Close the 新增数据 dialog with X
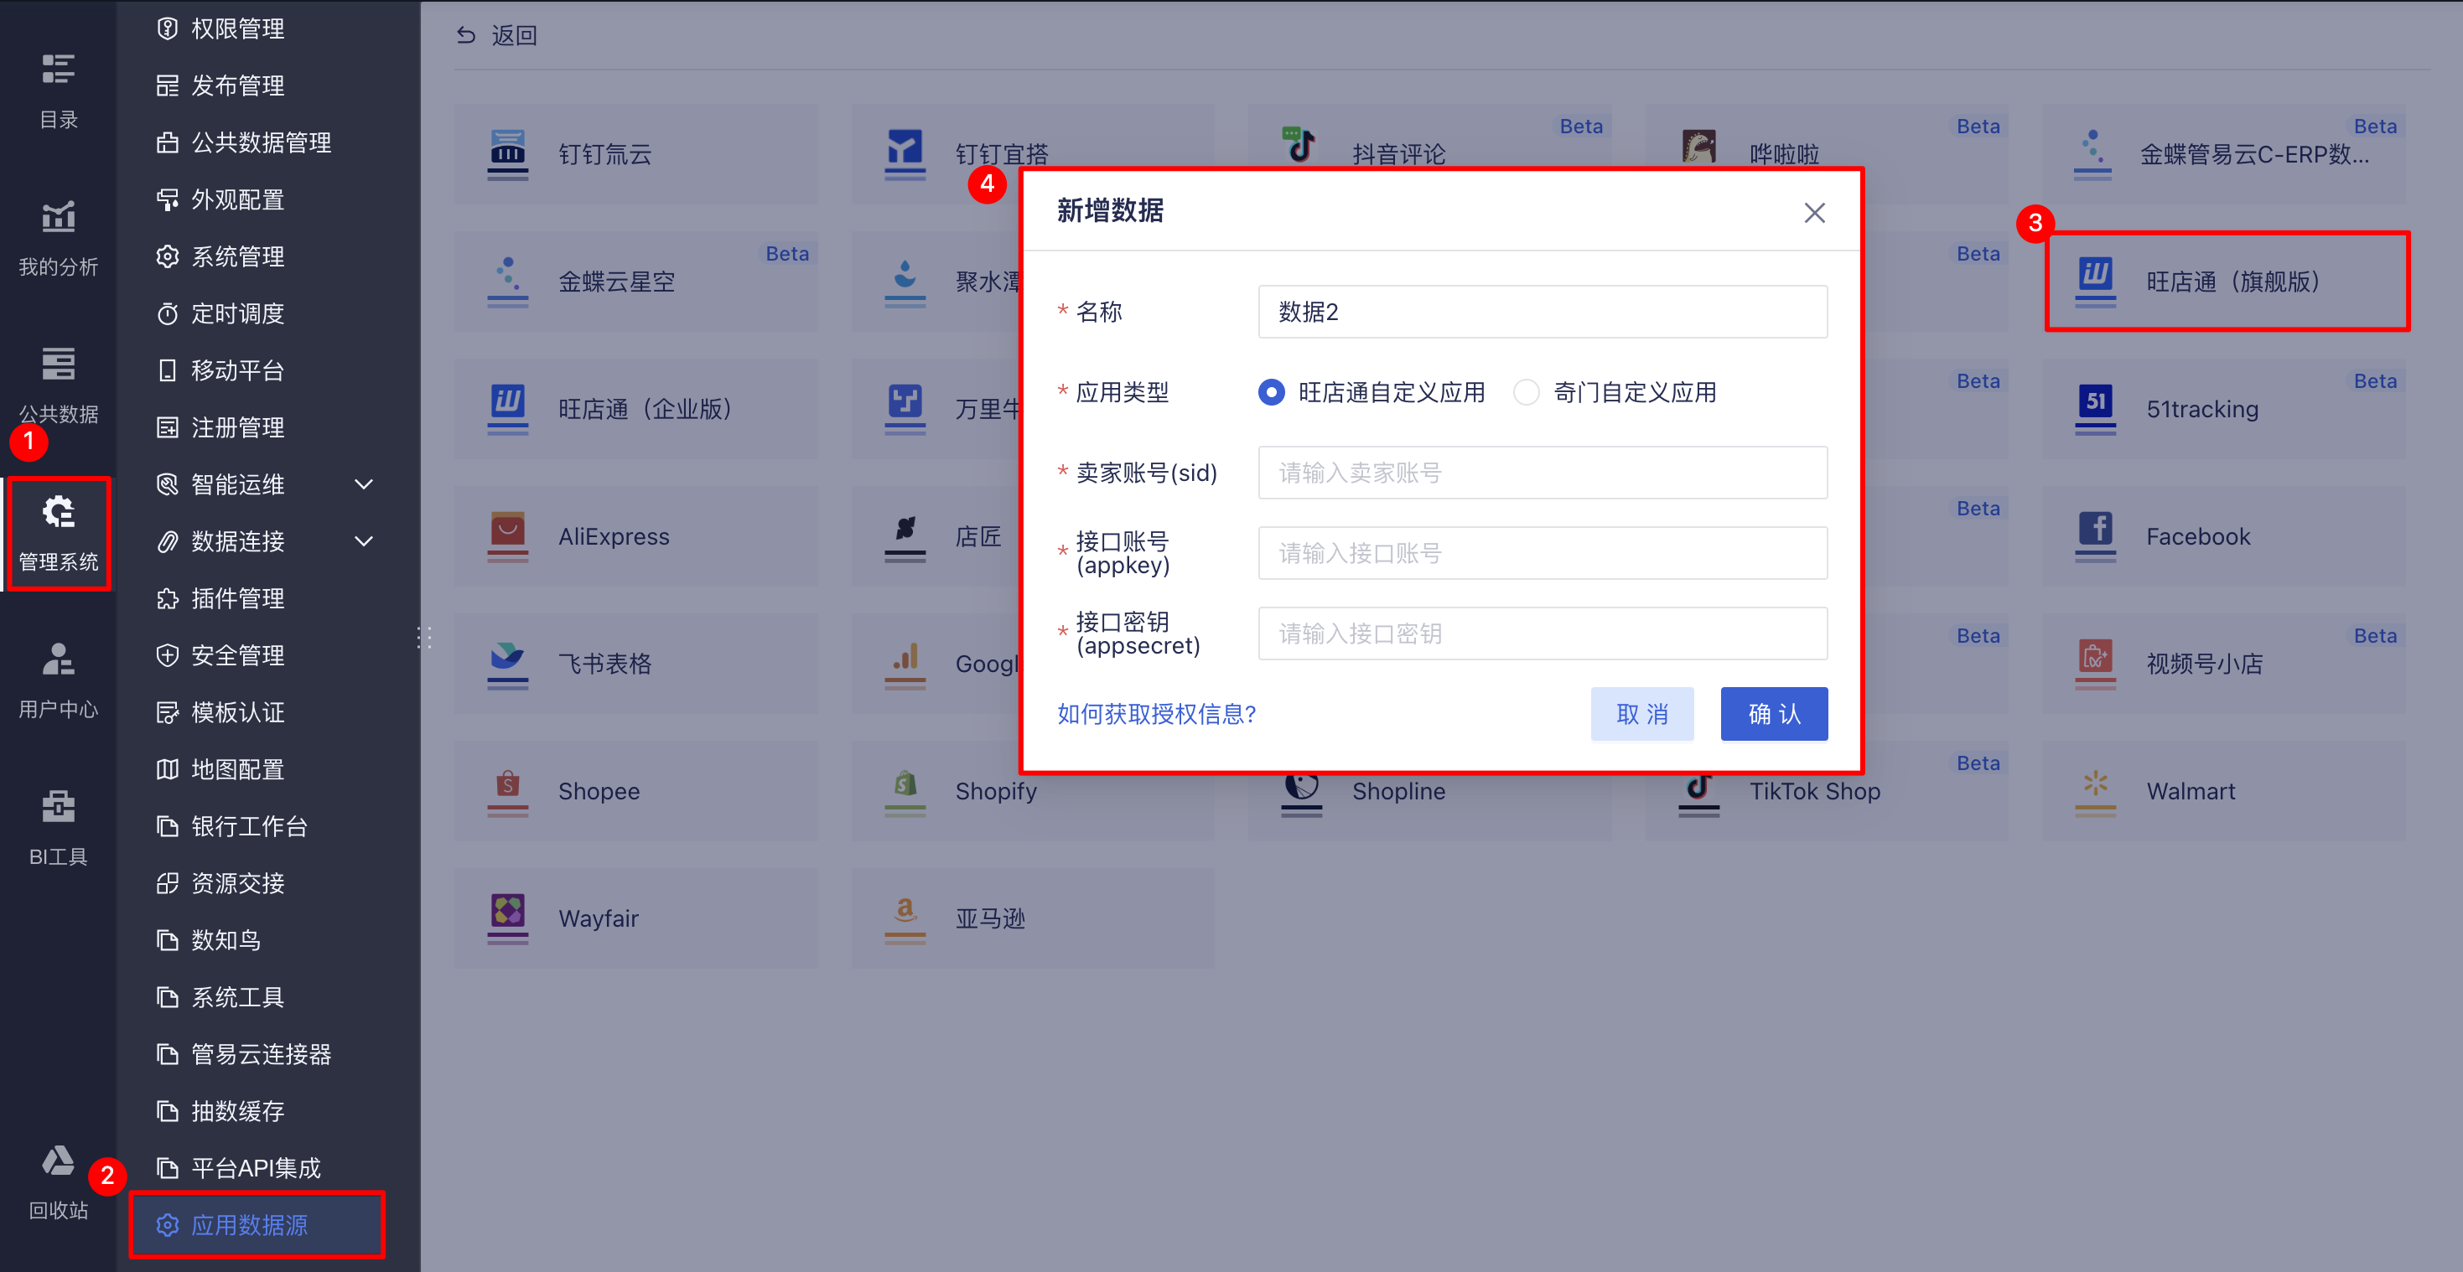Image resolution: width=2463 pixels, height=1272 pixels. 1814,212
